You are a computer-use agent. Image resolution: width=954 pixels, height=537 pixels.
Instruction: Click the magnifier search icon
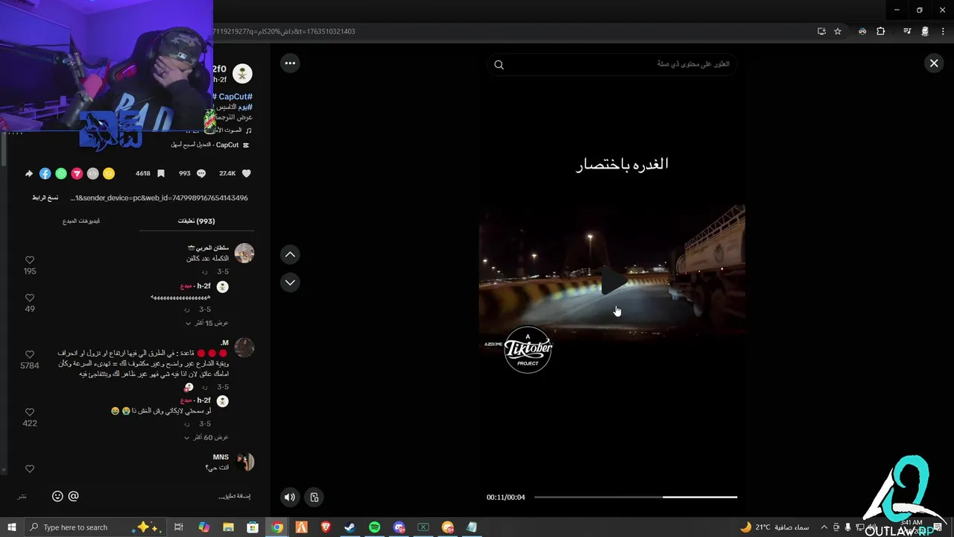tap(499, 64)
